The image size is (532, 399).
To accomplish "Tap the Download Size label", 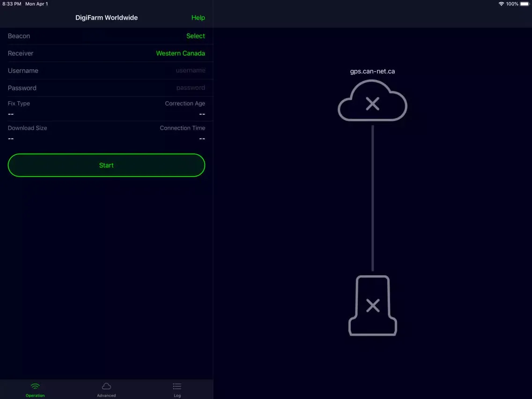I will (28, 128).
